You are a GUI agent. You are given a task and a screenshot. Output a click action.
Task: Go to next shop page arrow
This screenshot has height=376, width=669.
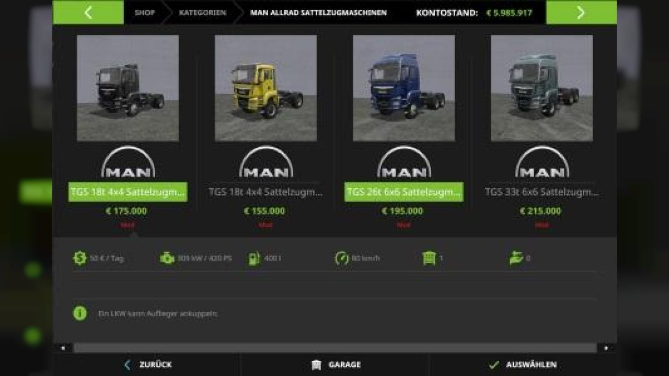point(581,13)
